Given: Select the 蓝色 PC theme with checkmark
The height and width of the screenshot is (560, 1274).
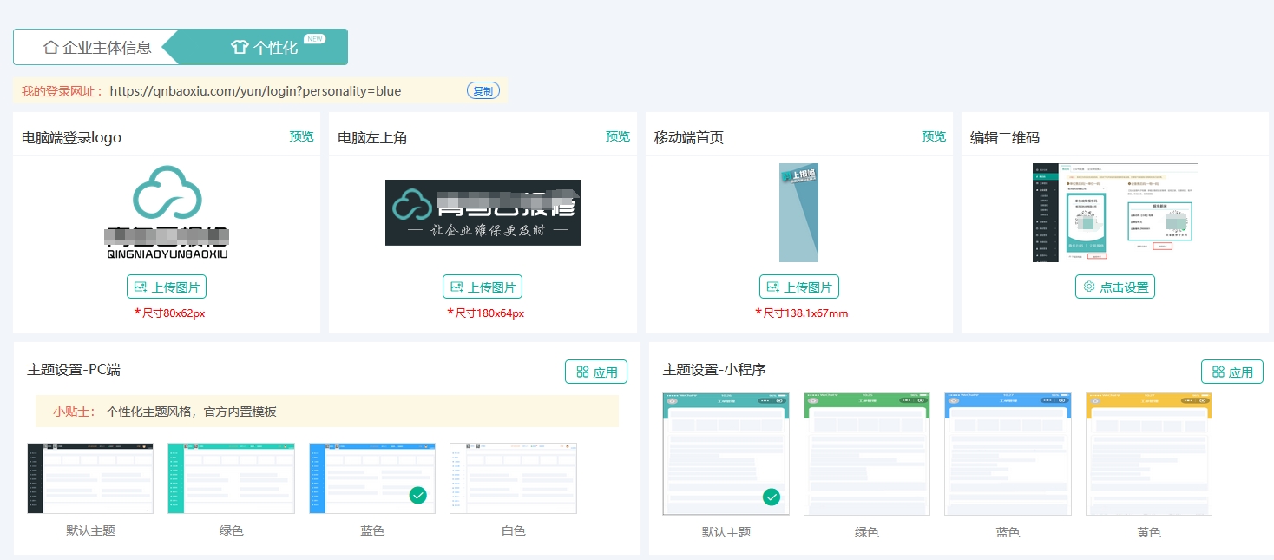Looking at the screenshot, I should 371,478.
